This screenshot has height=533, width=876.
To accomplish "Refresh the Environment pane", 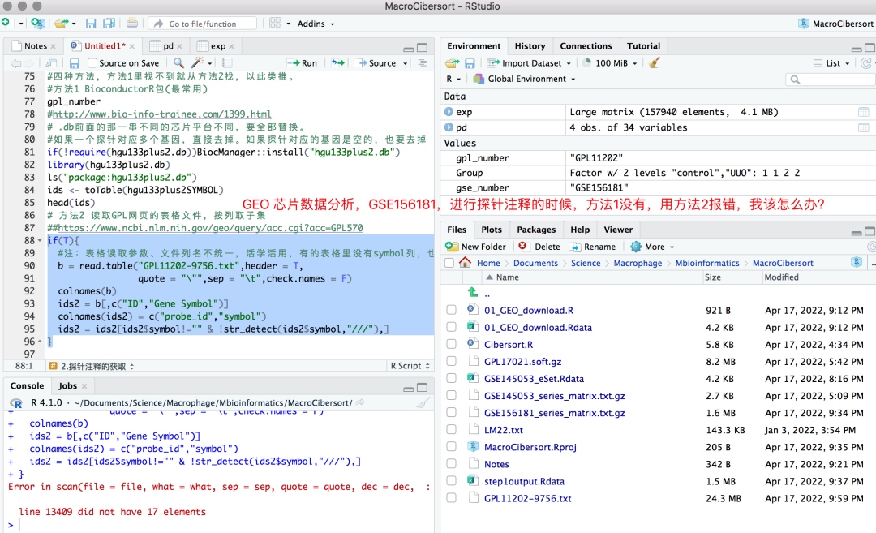I will (x=866, y=63).
